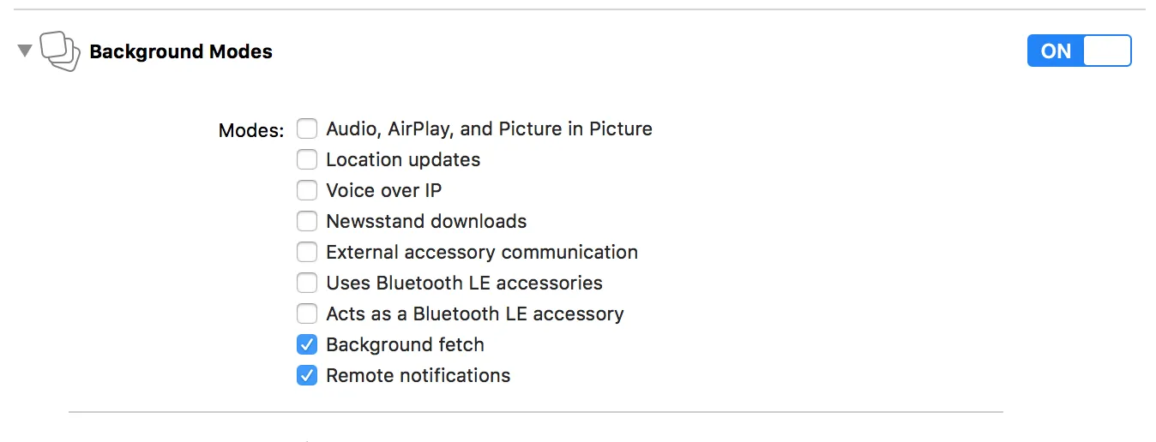
Task: Check the Audio, AirPlay, Picture in Picture checkbox
Action: pyautogui.click(x=307, y=128)
